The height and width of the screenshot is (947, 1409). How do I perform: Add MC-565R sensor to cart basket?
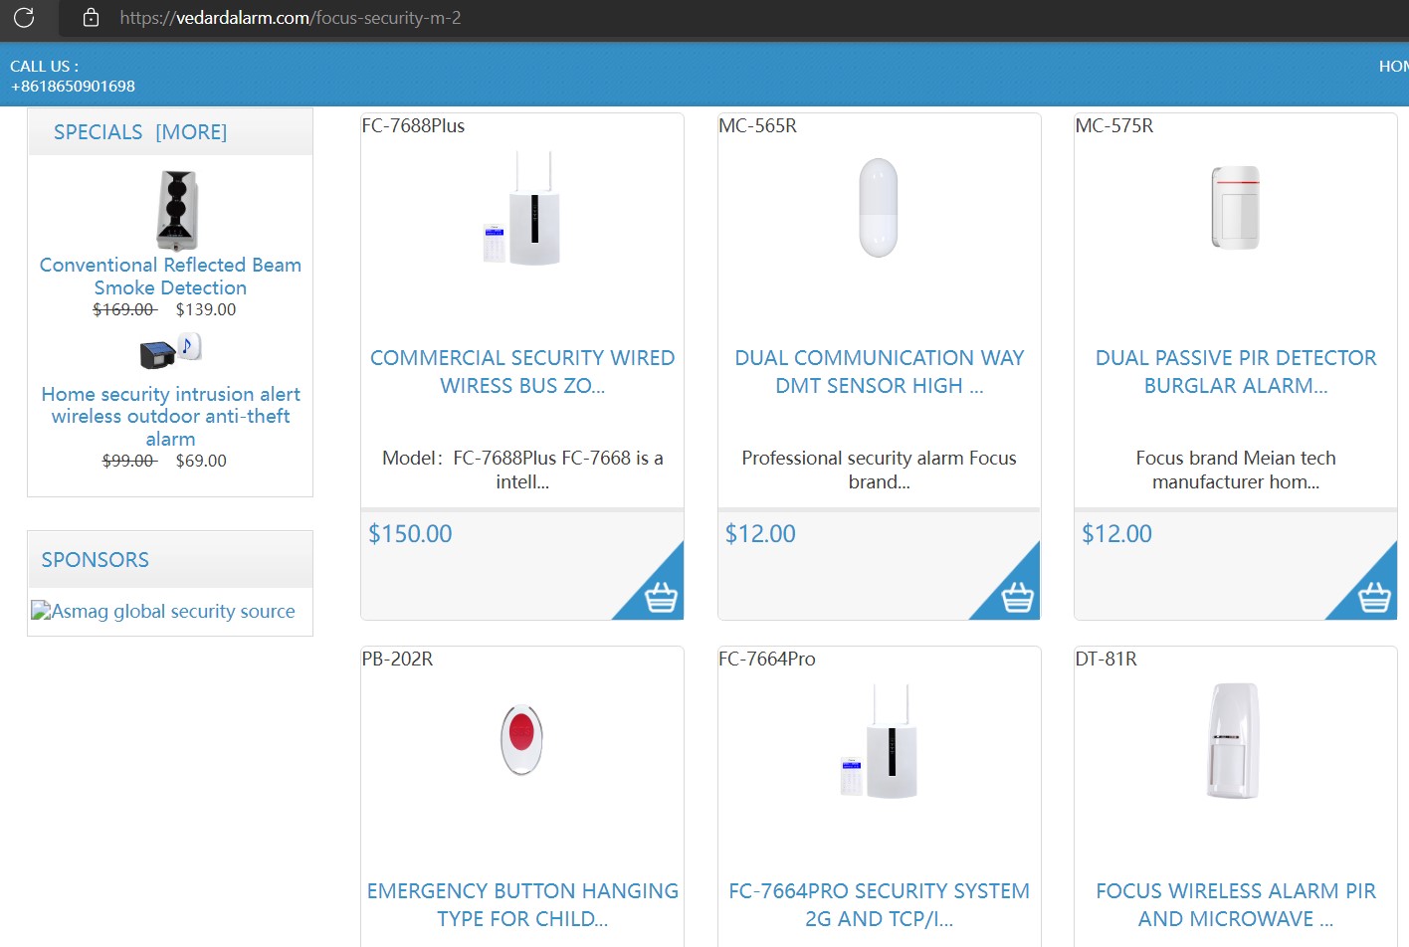[x=1017, y=597]
